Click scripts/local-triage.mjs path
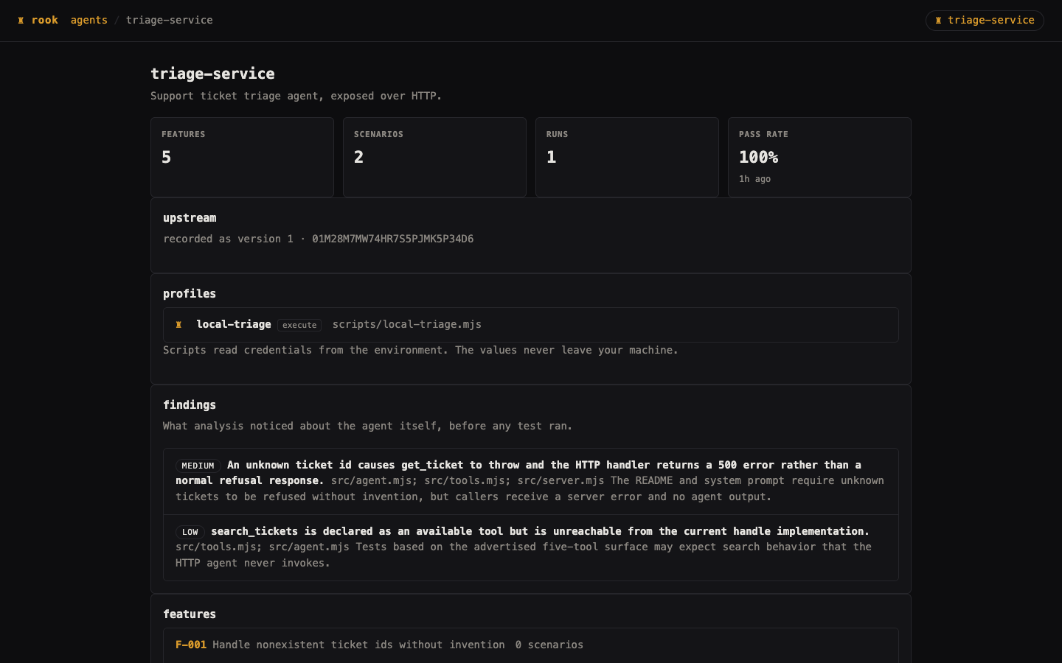 [x=407, y=325]
